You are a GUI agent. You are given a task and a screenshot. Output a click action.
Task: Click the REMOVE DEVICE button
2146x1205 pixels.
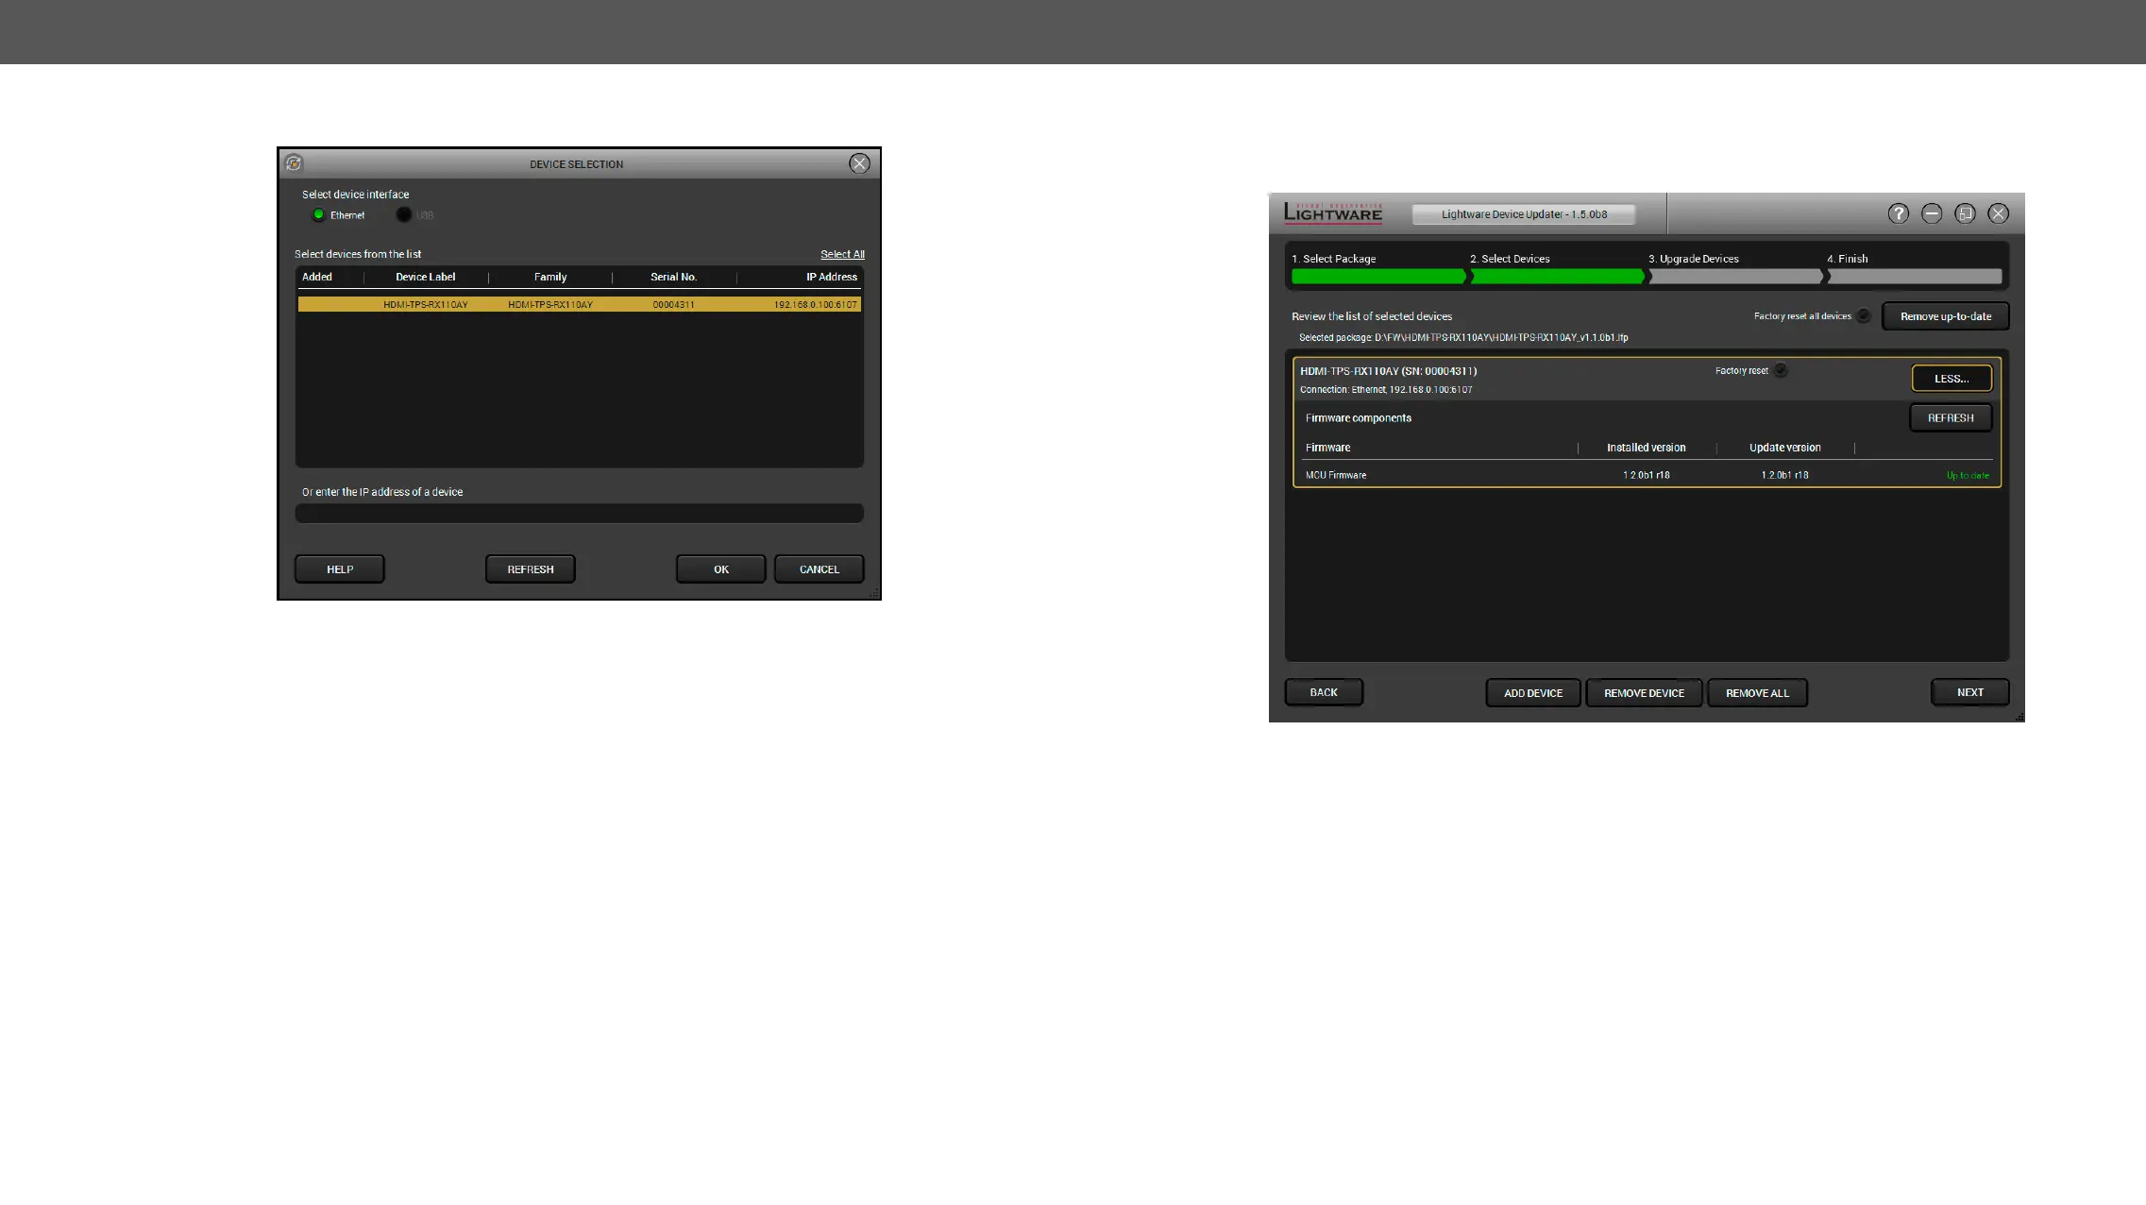pyautogui.click(x=1644, y=693)
